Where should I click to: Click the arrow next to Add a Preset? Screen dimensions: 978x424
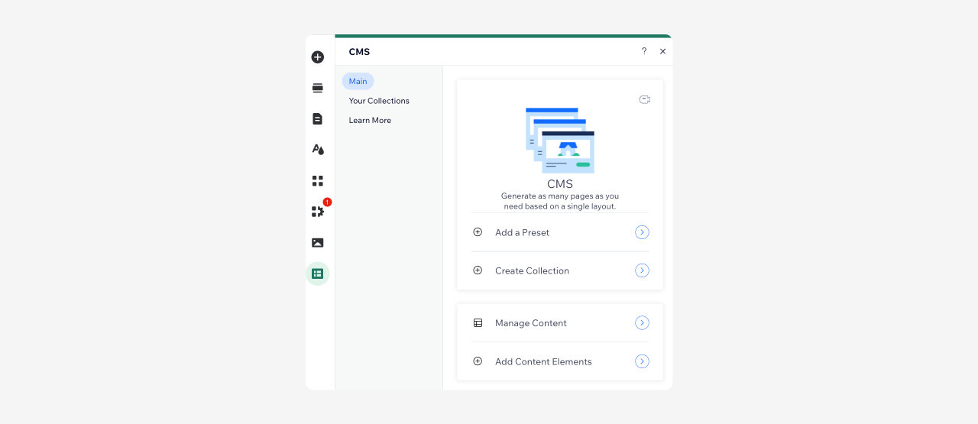643,232
